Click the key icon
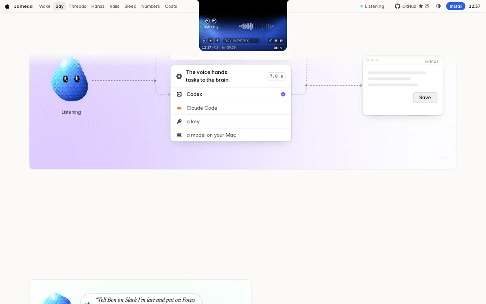The height and width of the screenshot is (304, 486). (x=179, y=122)
